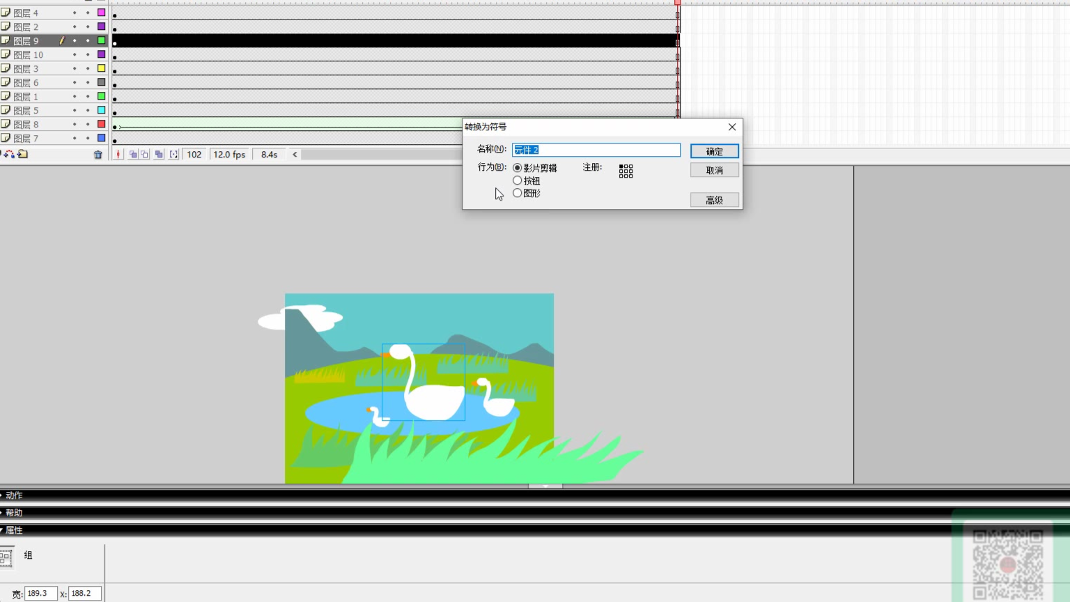Collapse the 属性 panel
1070x602 pixels.
pyautogui.click(x=14, y=530)
